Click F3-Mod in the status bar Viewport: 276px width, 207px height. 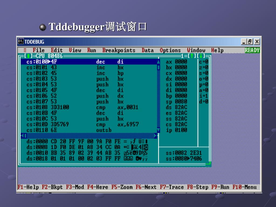75,187
